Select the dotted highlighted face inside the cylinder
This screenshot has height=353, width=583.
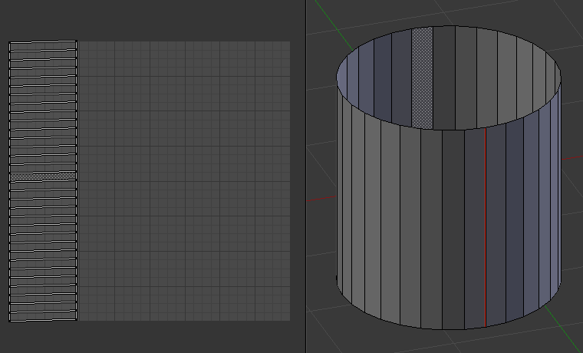point(422,77)
